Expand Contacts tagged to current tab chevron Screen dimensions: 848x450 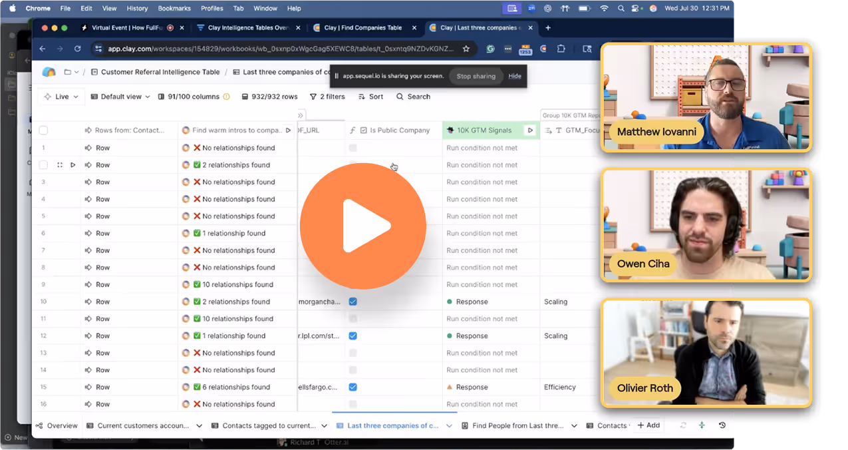point(325,425)
